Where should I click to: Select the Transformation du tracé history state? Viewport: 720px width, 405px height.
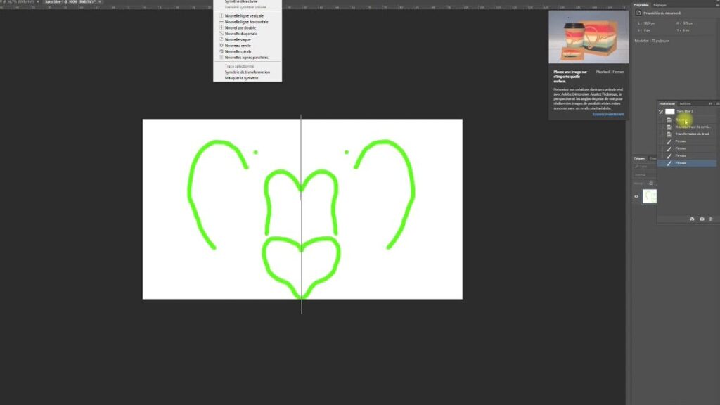[x=686, y=134]
